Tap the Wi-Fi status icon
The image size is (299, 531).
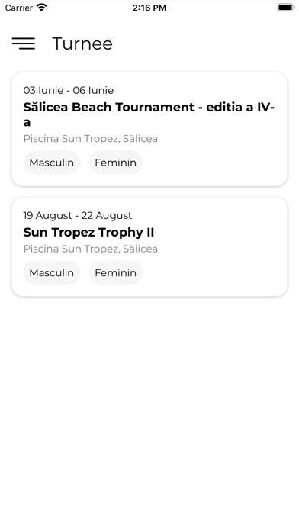pyautogui.click(x=42, y=8)
